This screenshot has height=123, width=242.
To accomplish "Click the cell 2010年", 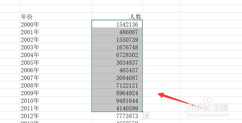I will [x=56, y=100].
